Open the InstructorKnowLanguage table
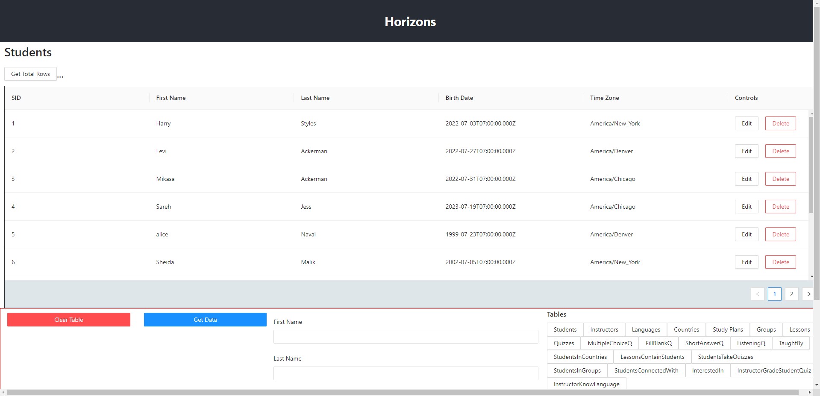Screen dimensions: 820x396 click(x=586, y=384)
